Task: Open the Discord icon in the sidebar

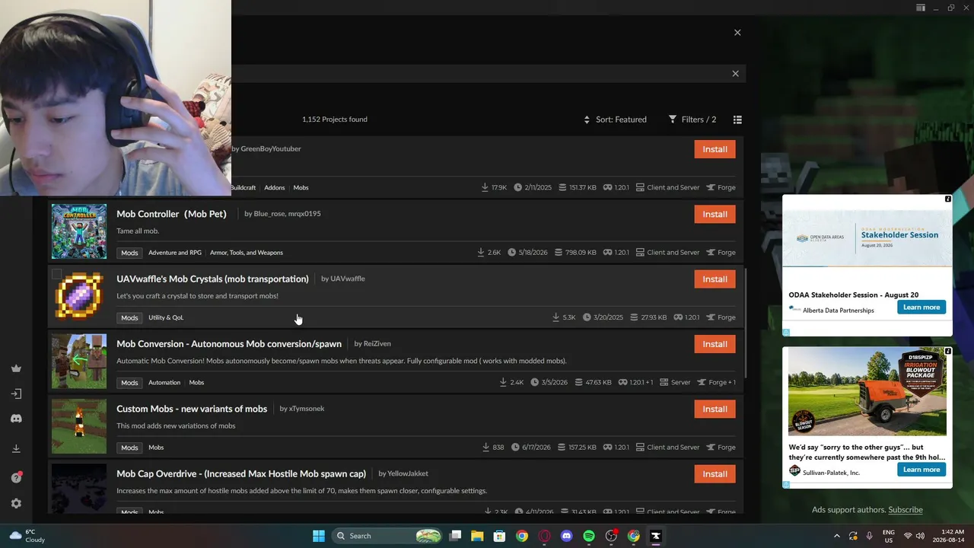Action: [x=16, y=419]
